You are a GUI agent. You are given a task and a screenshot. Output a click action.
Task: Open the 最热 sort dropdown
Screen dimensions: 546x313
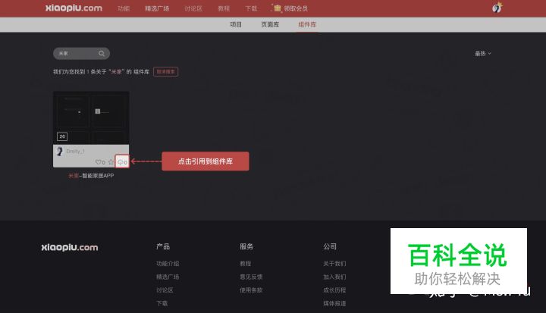pyautogui.click(x=483, y=54)
